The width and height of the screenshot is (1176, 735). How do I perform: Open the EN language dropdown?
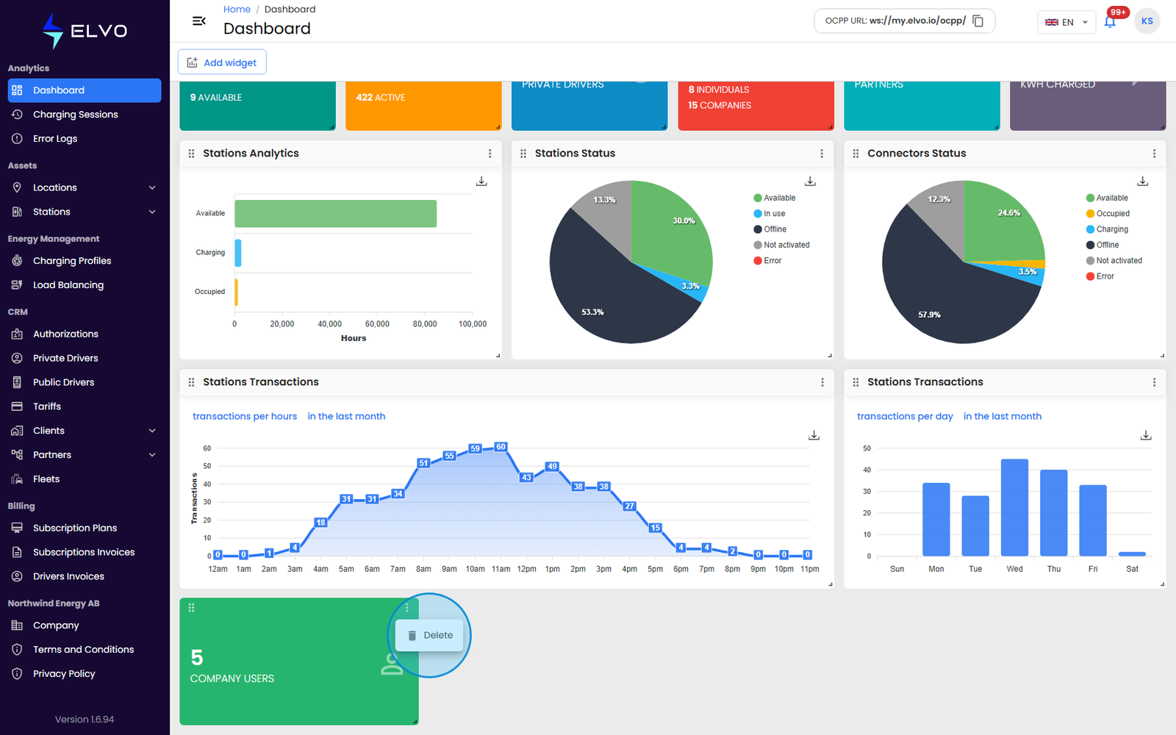(1066, 22)
